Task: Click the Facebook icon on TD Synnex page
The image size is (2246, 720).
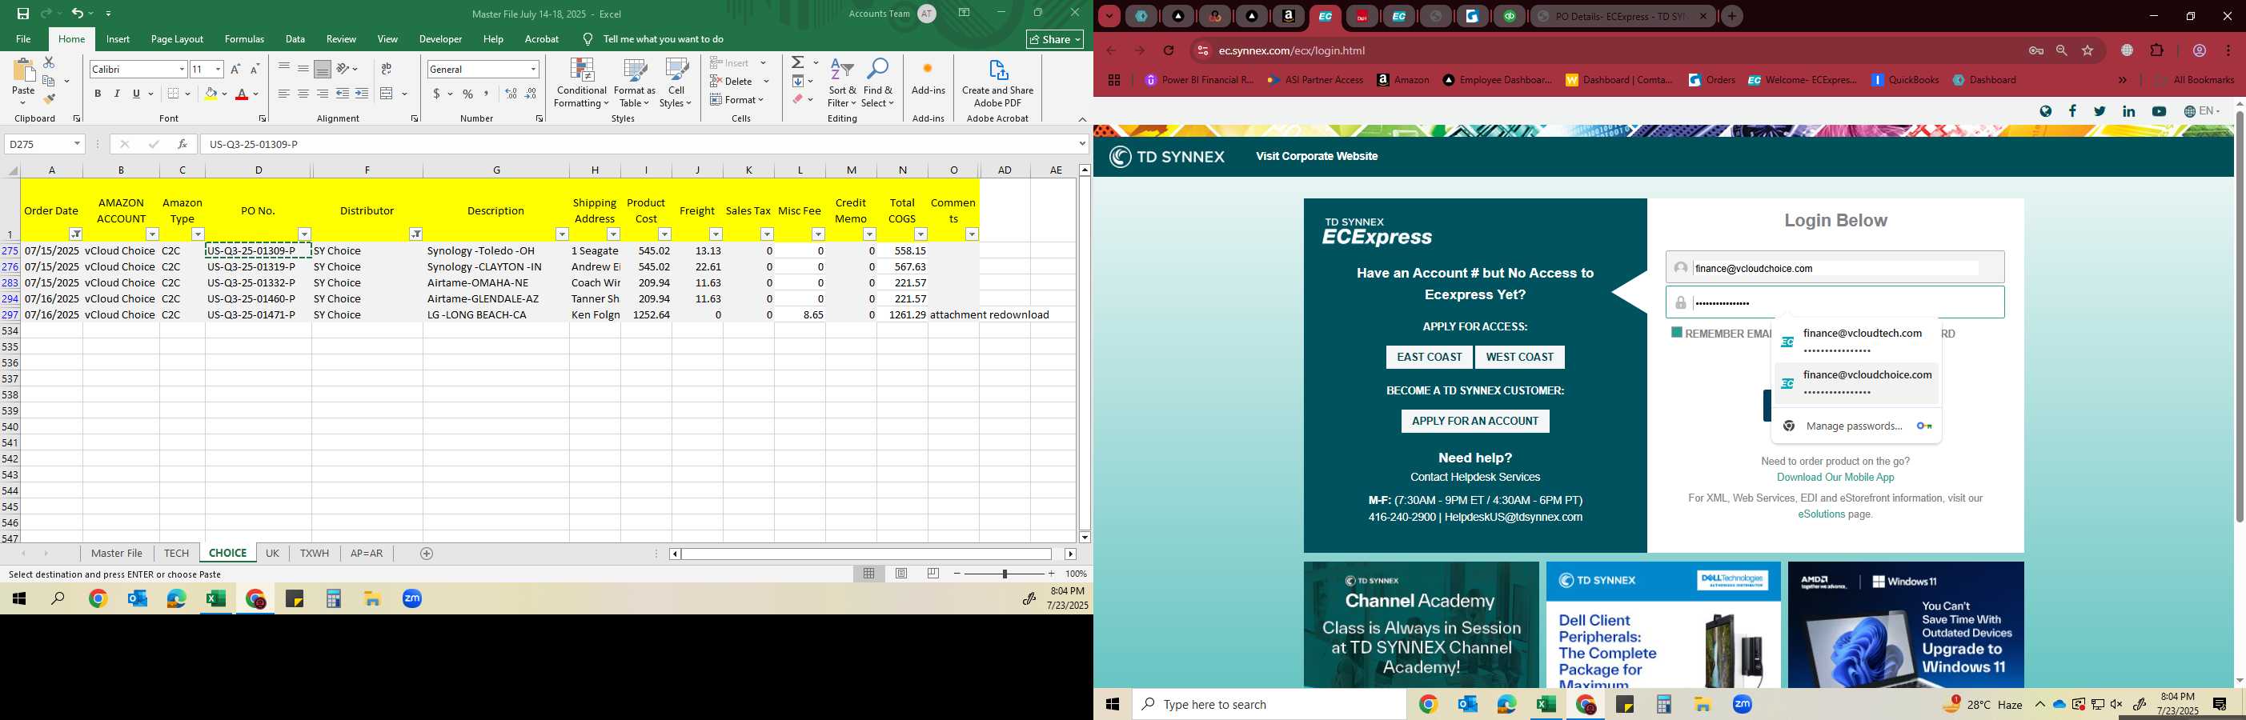Action: (x=2072, y=111)
